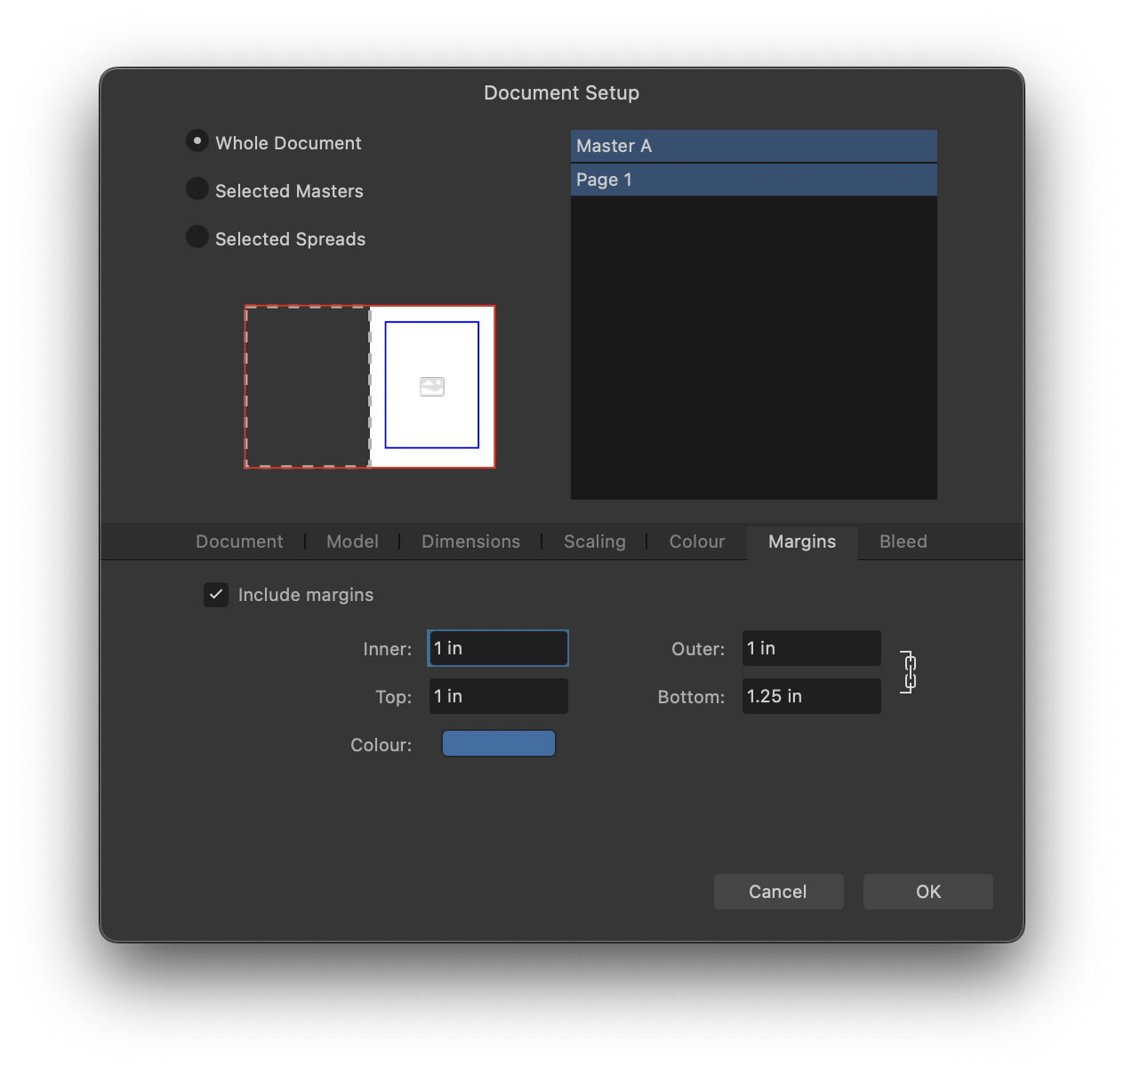Viewport: 1124px width, 1074px height.
Task: Confirm settings with the OK button
Action: click(x=927, y=892)
